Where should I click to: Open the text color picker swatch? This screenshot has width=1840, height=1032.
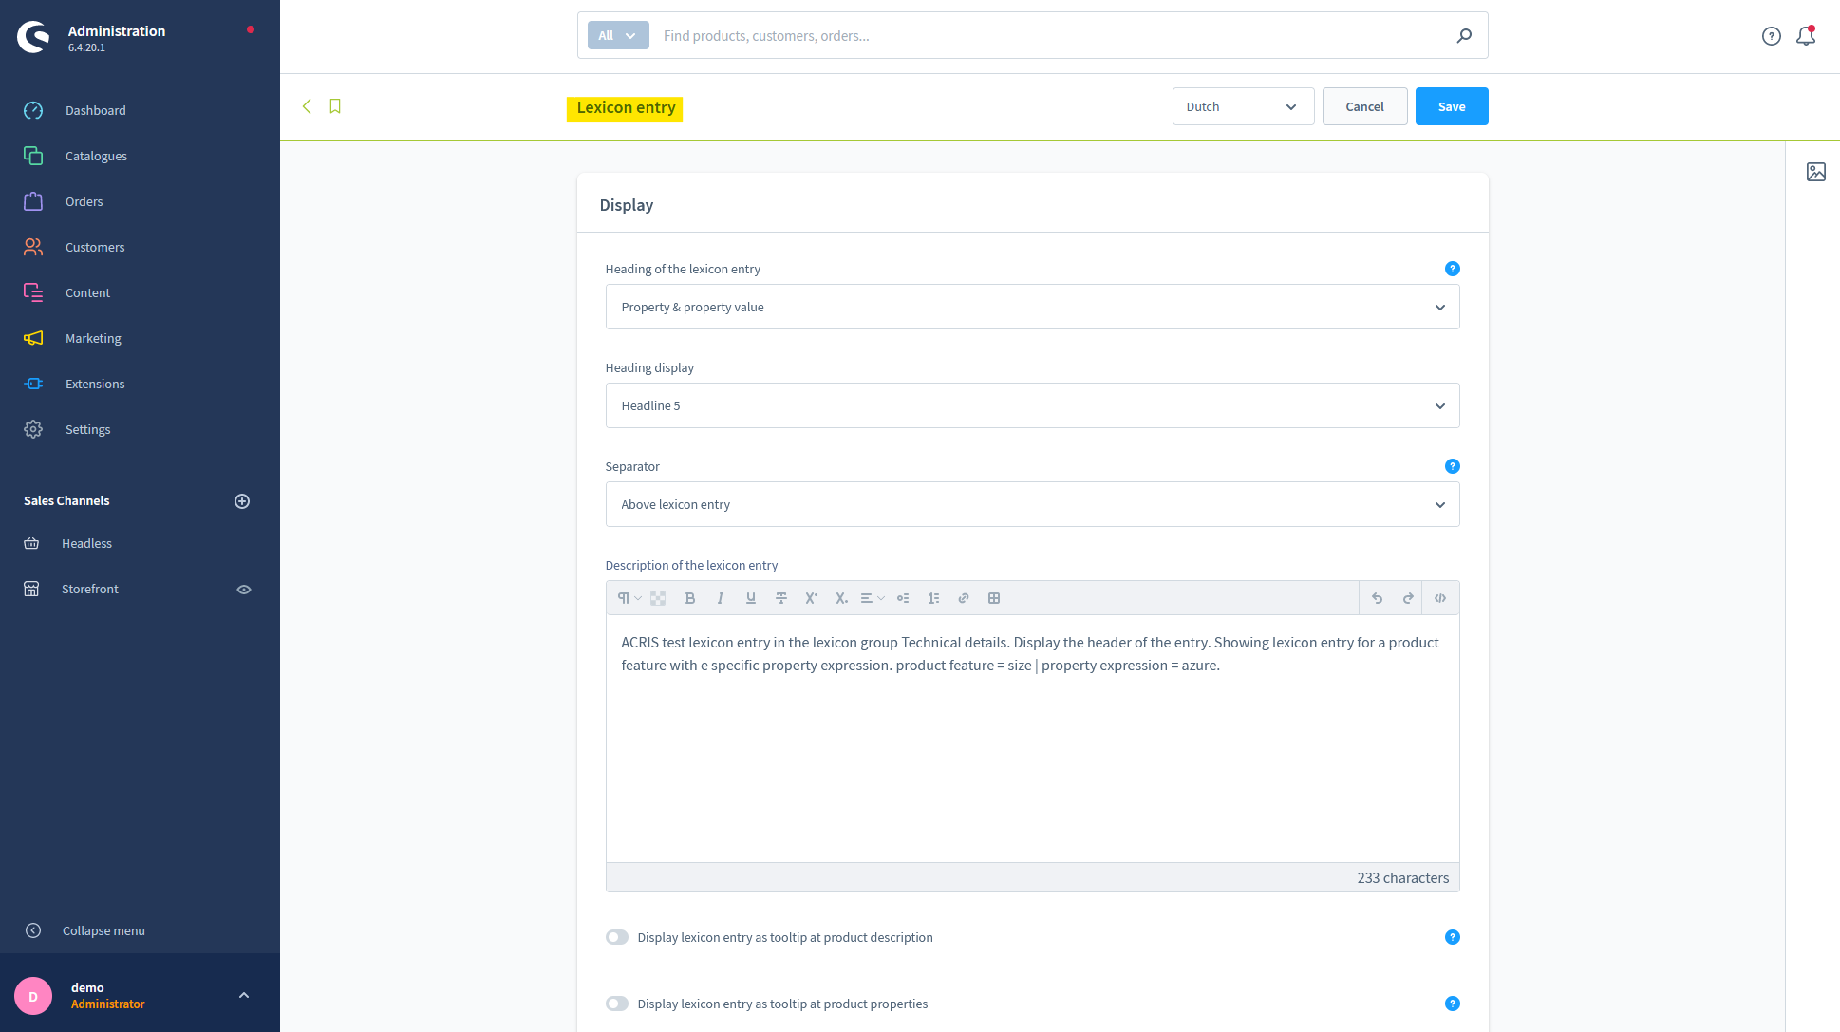pos(658,598)
